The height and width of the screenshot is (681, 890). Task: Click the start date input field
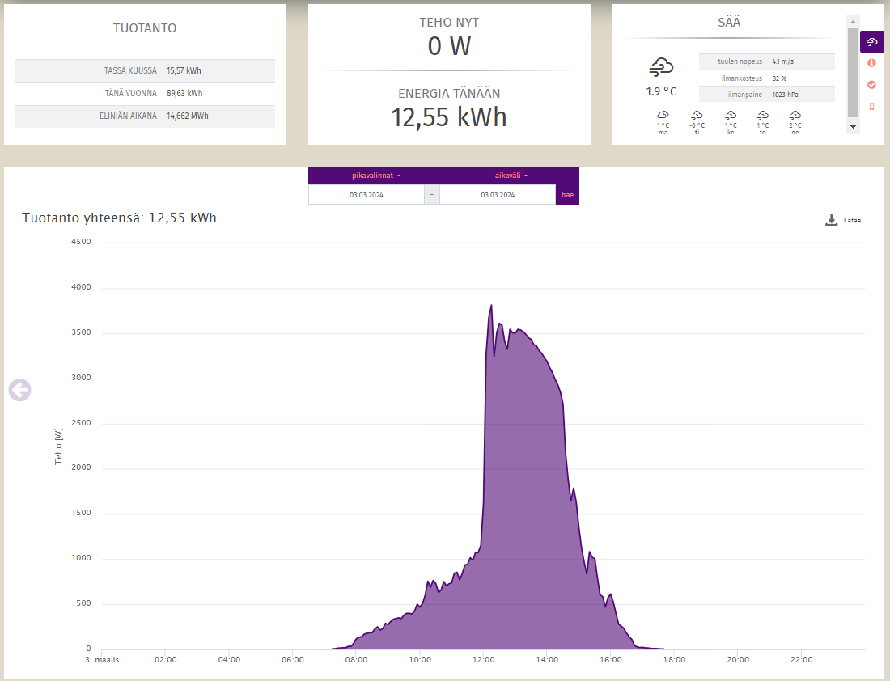click(366, 195)
